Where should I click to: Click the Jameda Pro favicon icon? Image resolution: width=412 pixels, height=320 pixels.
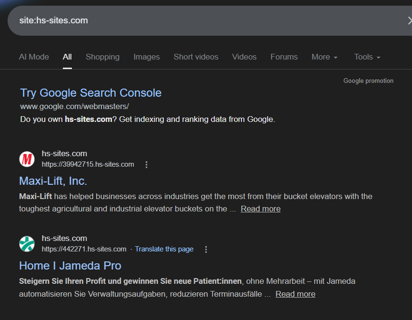click(x=27, y=244)
